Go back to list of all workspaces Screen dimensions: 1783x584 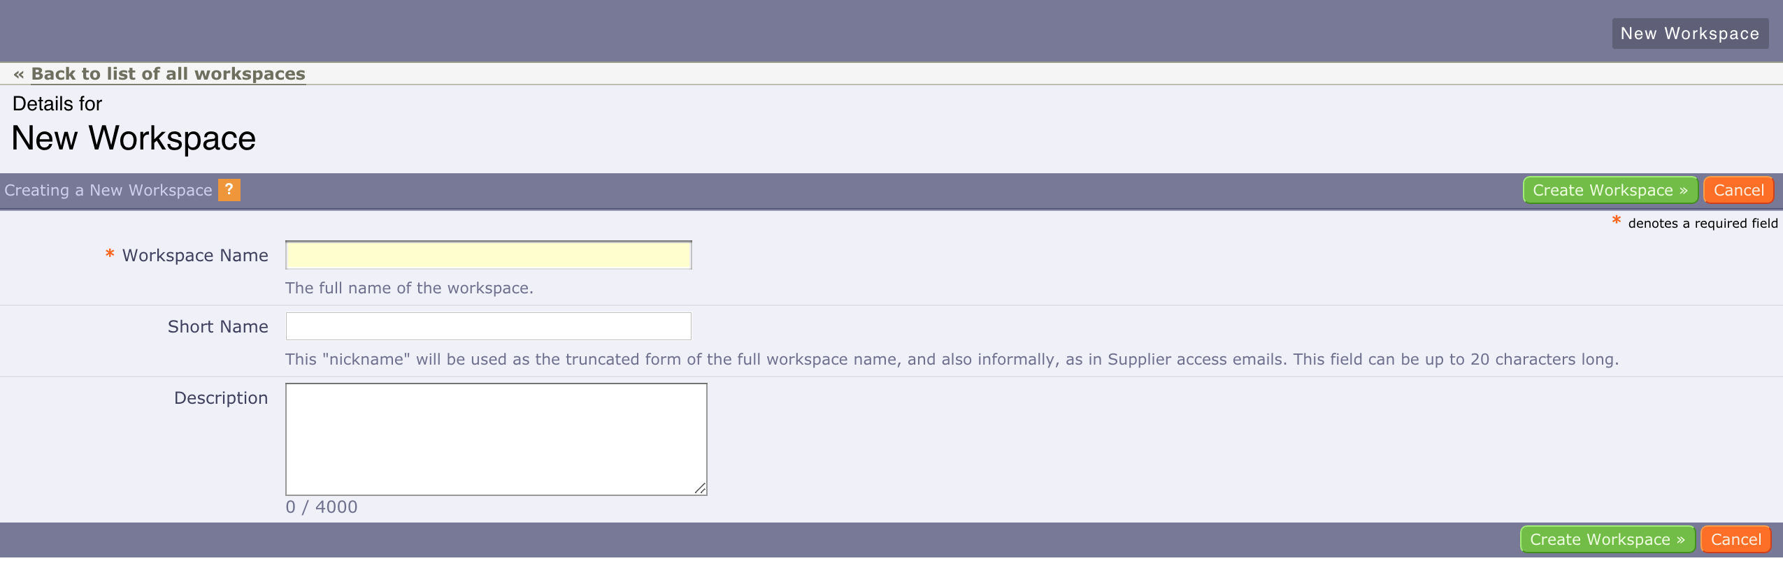168,74
